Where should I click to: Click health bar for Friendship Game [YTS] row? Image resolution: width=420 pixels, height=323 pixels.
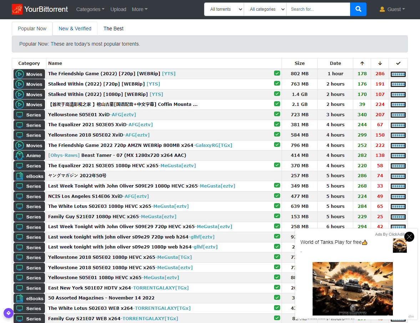398,74
